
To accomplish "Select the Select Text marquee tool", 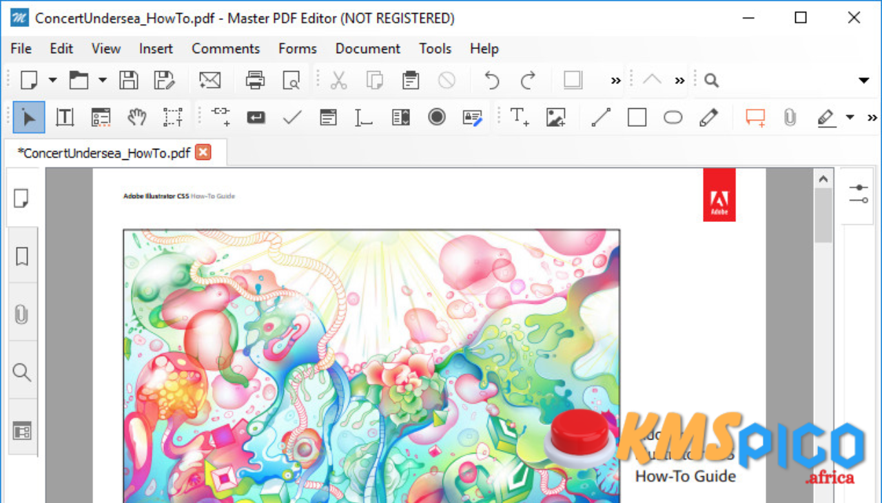I will click(x=173, y=117).
